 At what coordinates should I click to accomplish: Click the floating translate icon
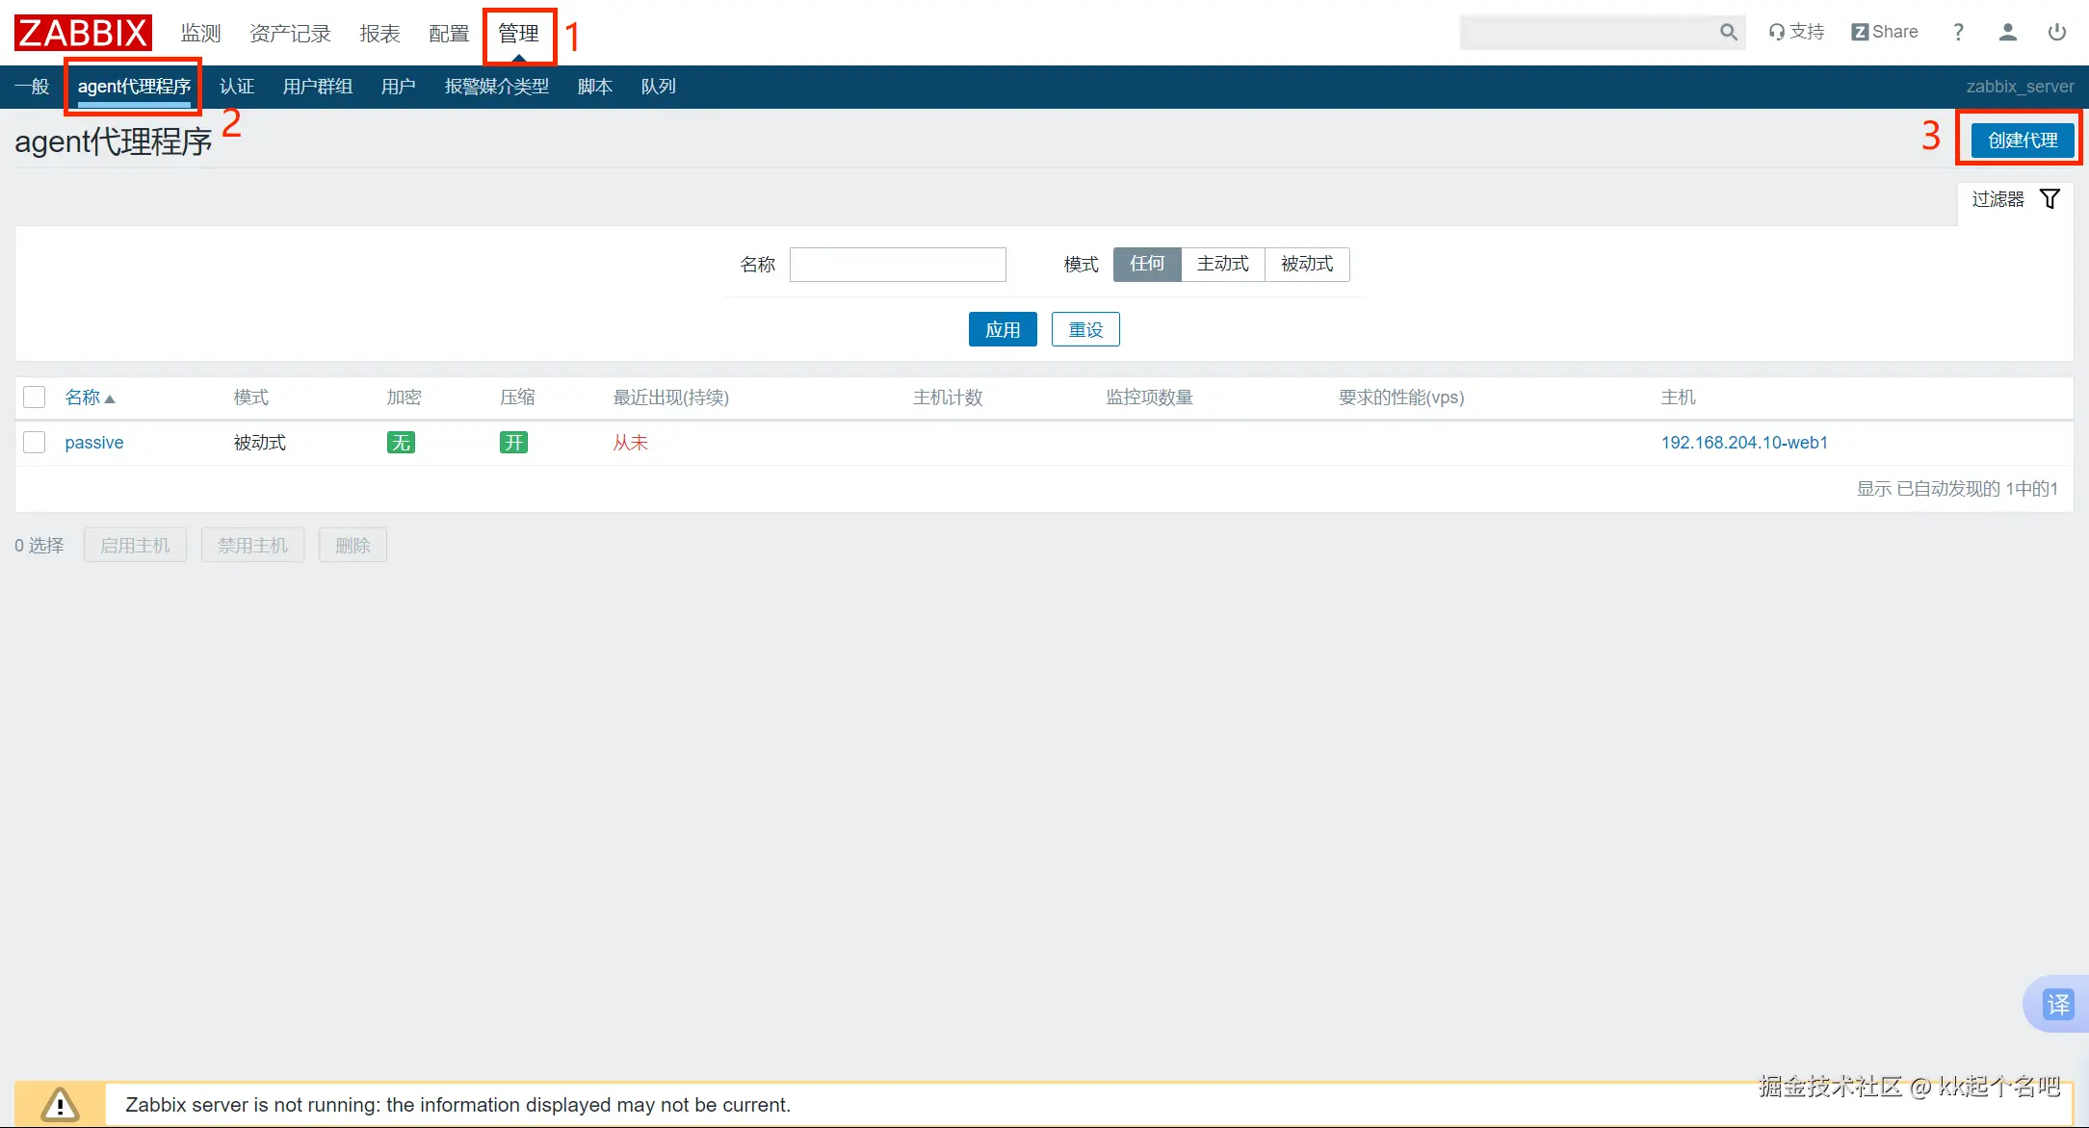[x=2058, y=1004]
